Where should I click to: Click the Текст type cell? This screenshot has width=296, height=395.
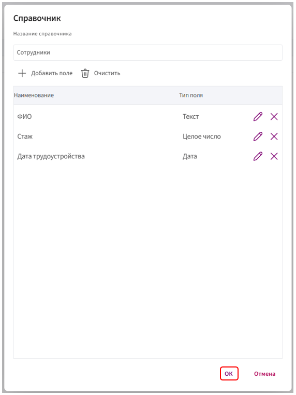(x=191, y=117)
